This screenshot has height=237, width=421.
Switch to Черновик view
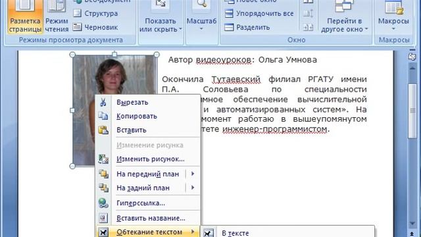click(95, 27)
